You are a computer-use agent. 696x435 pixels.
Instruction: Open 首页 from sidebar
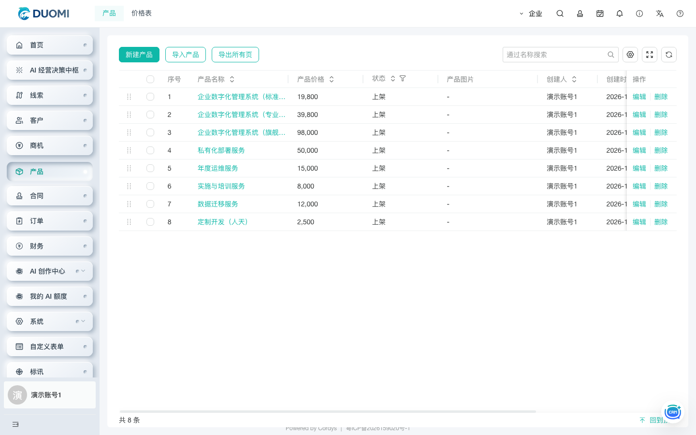pos(50,45)
